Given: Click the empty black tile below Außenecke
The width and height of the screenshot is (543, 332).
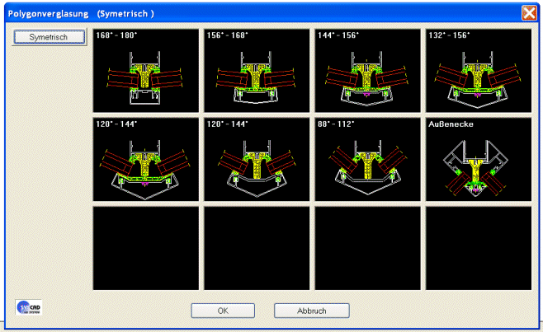Looking at the screenshot, I should pos(478,249).
